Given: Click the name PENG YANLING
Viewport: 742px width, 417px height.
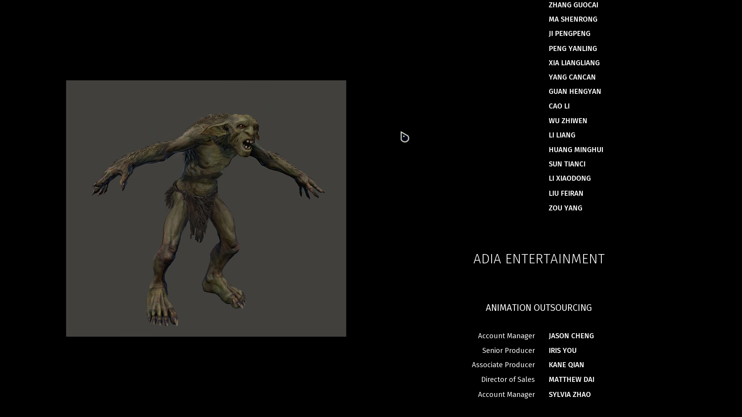Looking at the screenshot, I should [572, 49].
